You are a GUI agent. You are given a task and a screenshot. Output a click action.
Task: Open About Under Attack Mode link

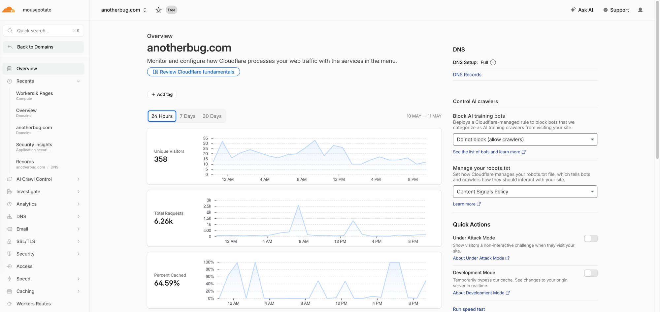481,258
